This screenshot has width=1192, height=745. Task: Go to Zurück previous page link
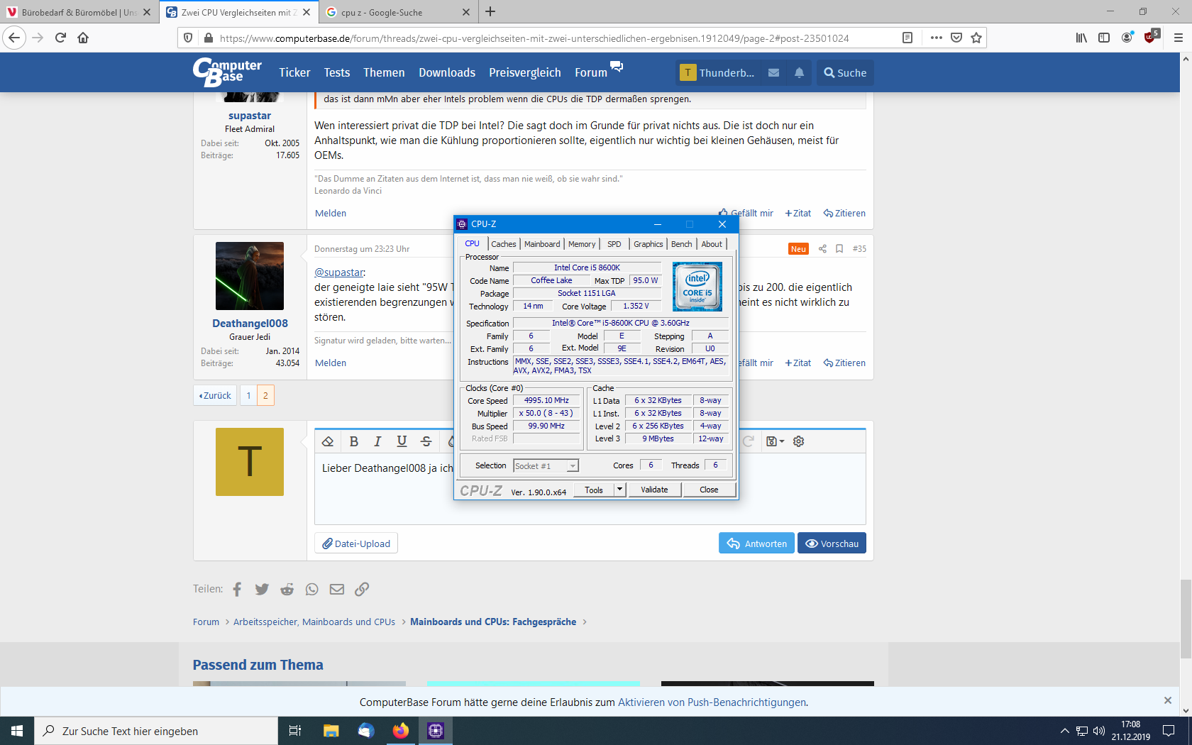pyautogui.click(x=215, y=395)
